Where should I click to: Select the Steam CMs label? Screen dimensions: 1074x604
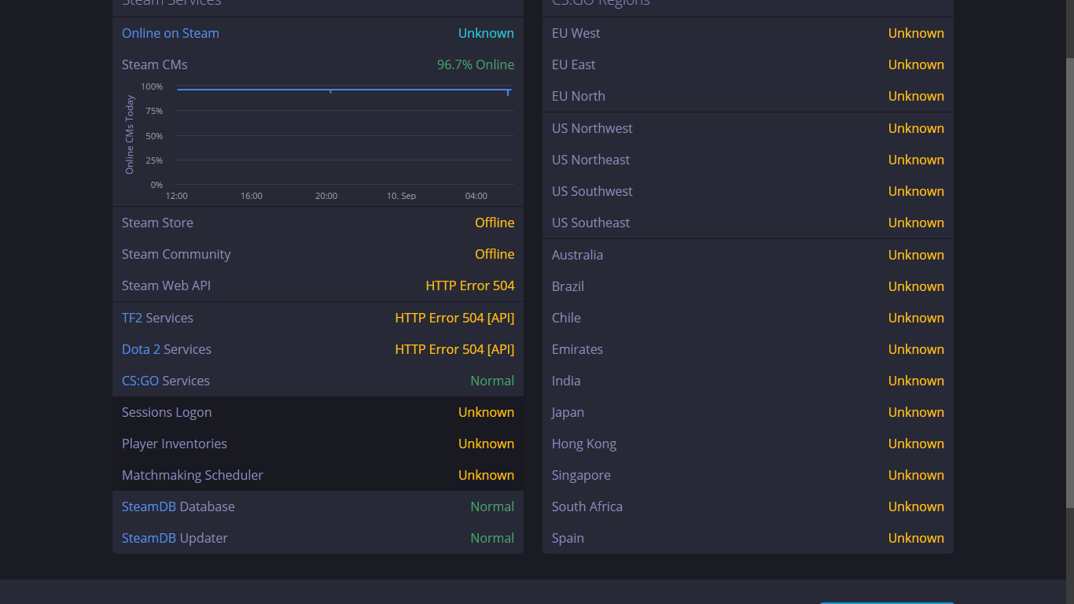click(155, 64)
